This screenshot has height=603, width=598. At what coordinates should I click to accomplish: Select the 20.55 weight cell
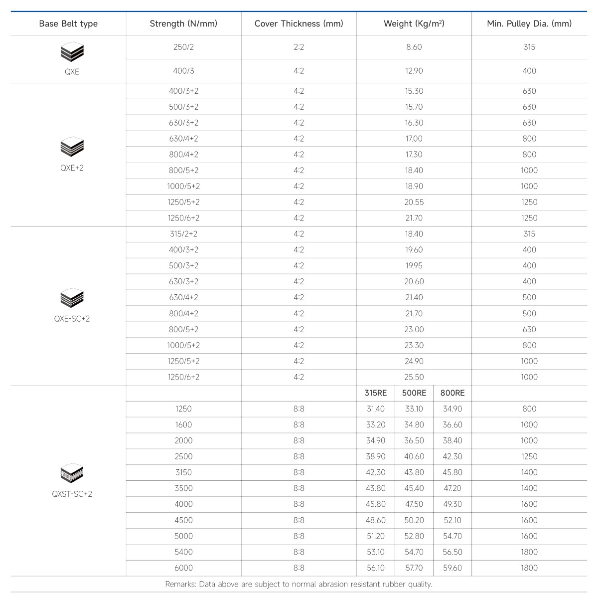[x=414, y=202]
